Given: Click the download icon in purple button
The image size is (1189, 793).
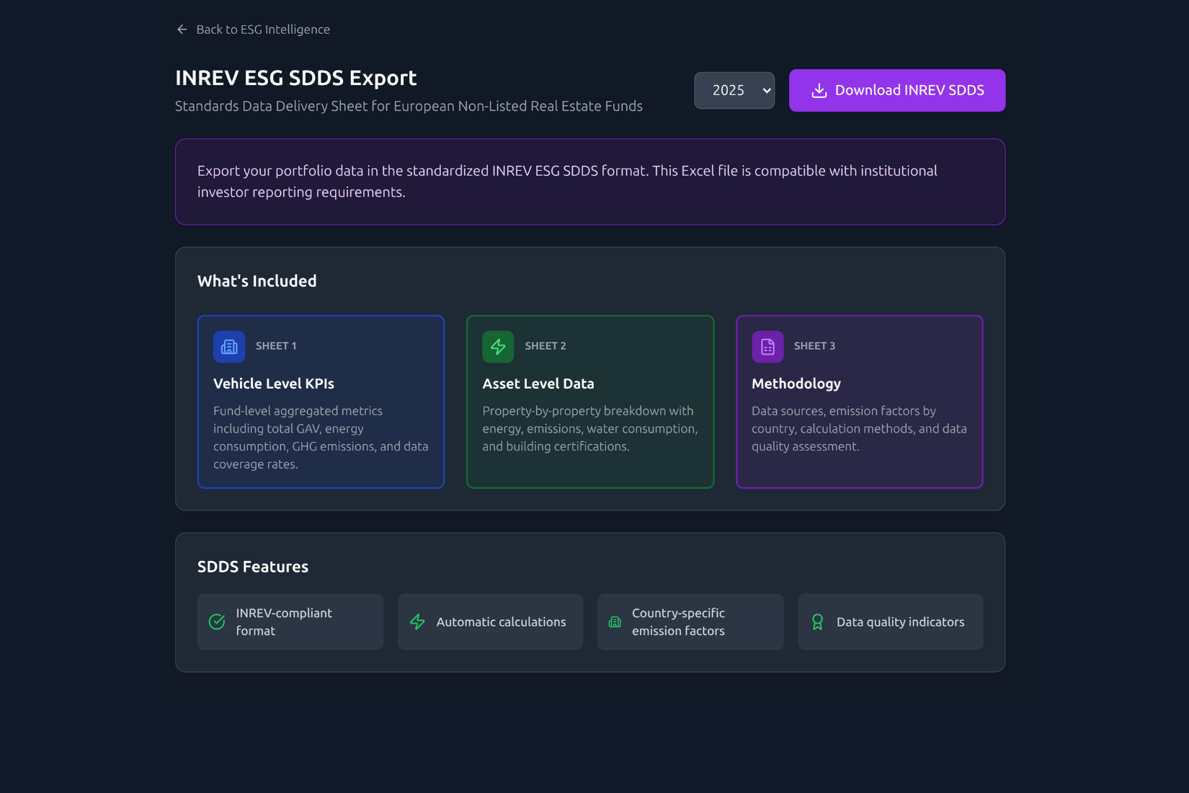Looking at the screenshot, I should pos(819,91).
